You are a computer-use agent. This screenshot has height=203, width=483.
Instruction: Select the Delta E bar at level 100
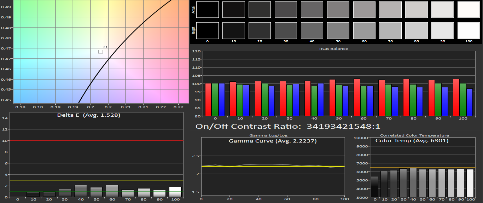175,192
